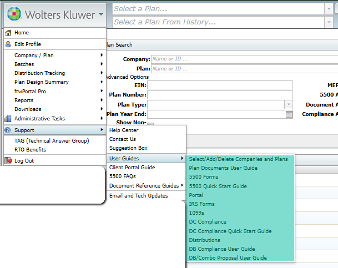The image size is (338, 268).
Task: Open TAG (Technical Answer Group)
Action: (x=55, y=141)
